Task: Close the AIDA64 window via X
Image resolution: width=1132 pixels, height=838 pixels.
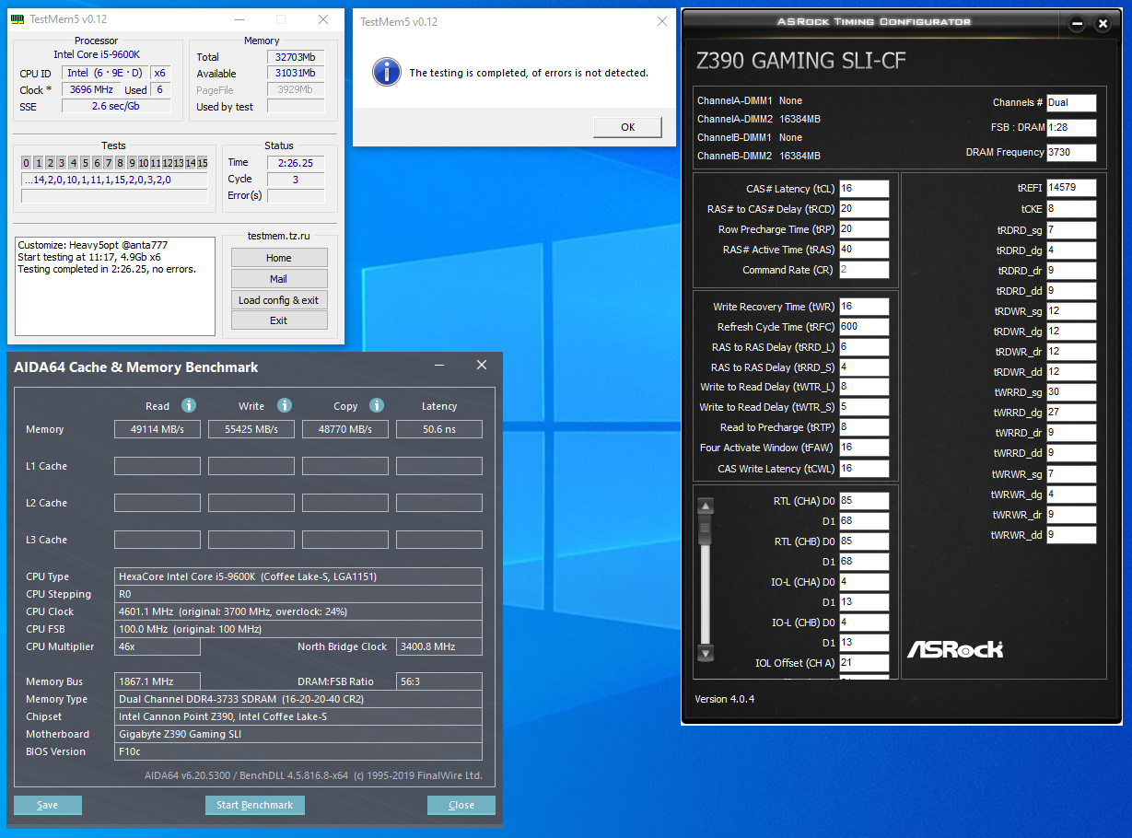Action: click(x=481, y=366)
